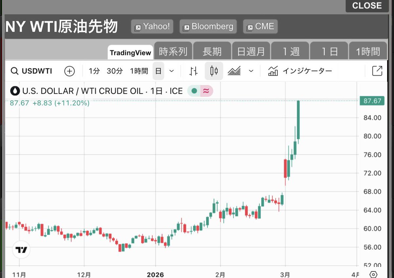The height and width of the screenshot is (278, 394).
Task: Switch to the 長期 tab
Action: pos(212,51)
